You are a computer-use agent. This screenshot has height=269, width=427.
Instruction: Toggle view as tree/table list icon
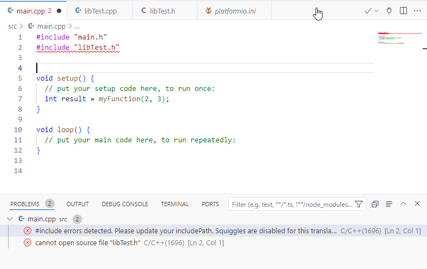(x=389, y=204)
